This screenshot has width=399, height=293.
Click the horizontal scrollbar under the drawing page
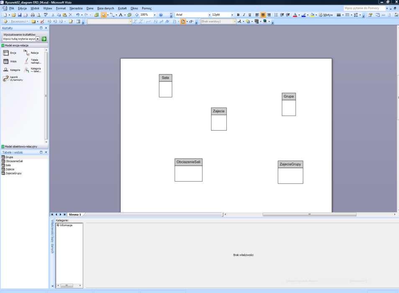point(309,214)
